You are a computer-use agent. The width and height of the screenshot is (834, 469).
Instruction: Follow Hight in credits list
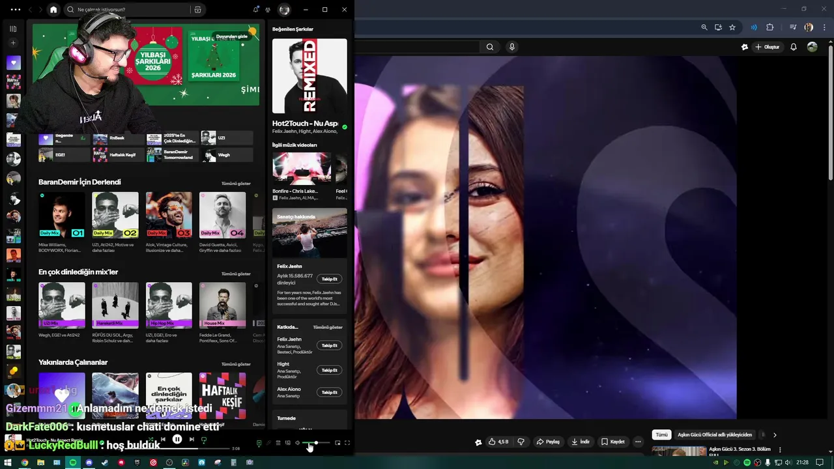(x=330, y=370)
